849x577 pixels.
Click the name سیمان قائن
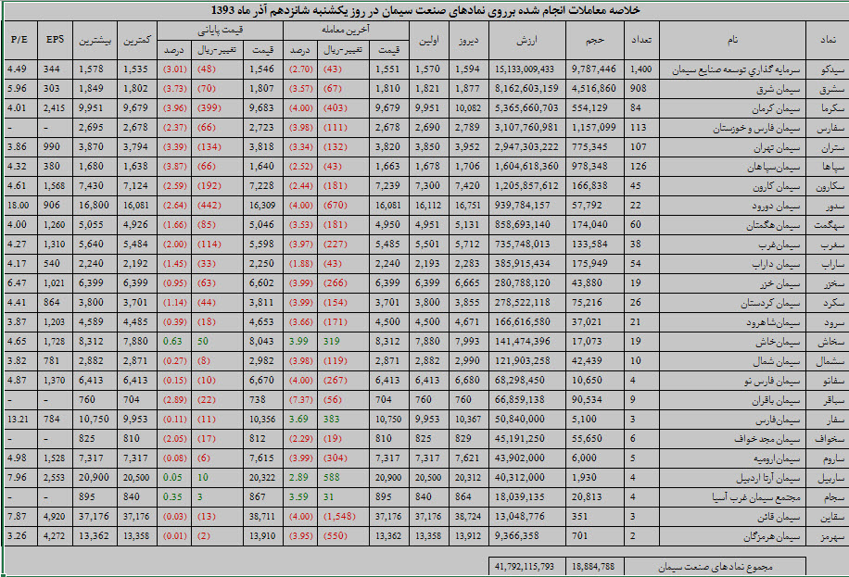click(778, 518)
